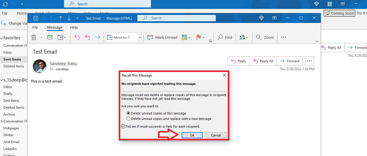The height and width of the screenshot is (156, 367).
Task: Click the Send/Receive sync icon in main Outlook
Action: 5,4
